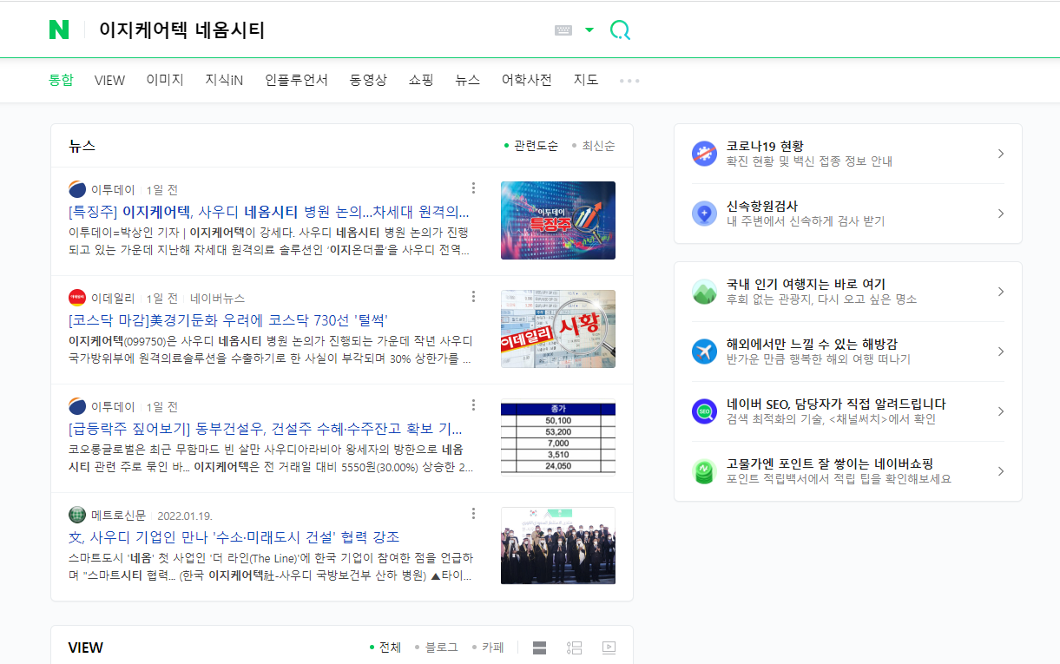
Task: Click the green 네이버쇼핑 point icon
Action: 704,471
